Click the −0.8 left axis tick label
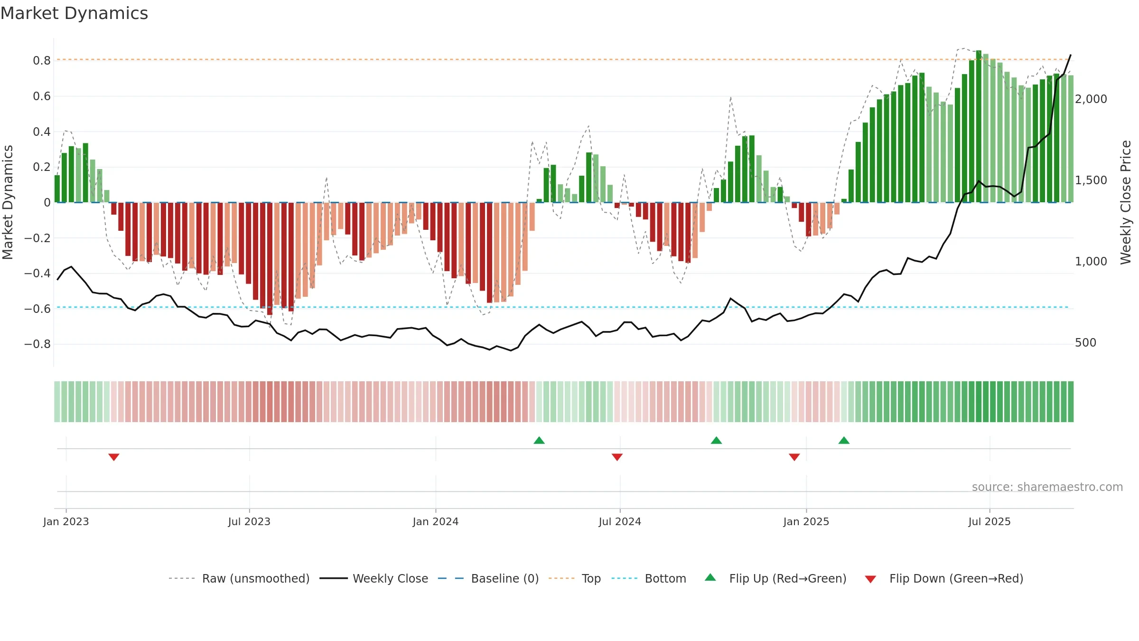This screenshot has width=1139, height=641. point(37,344)
